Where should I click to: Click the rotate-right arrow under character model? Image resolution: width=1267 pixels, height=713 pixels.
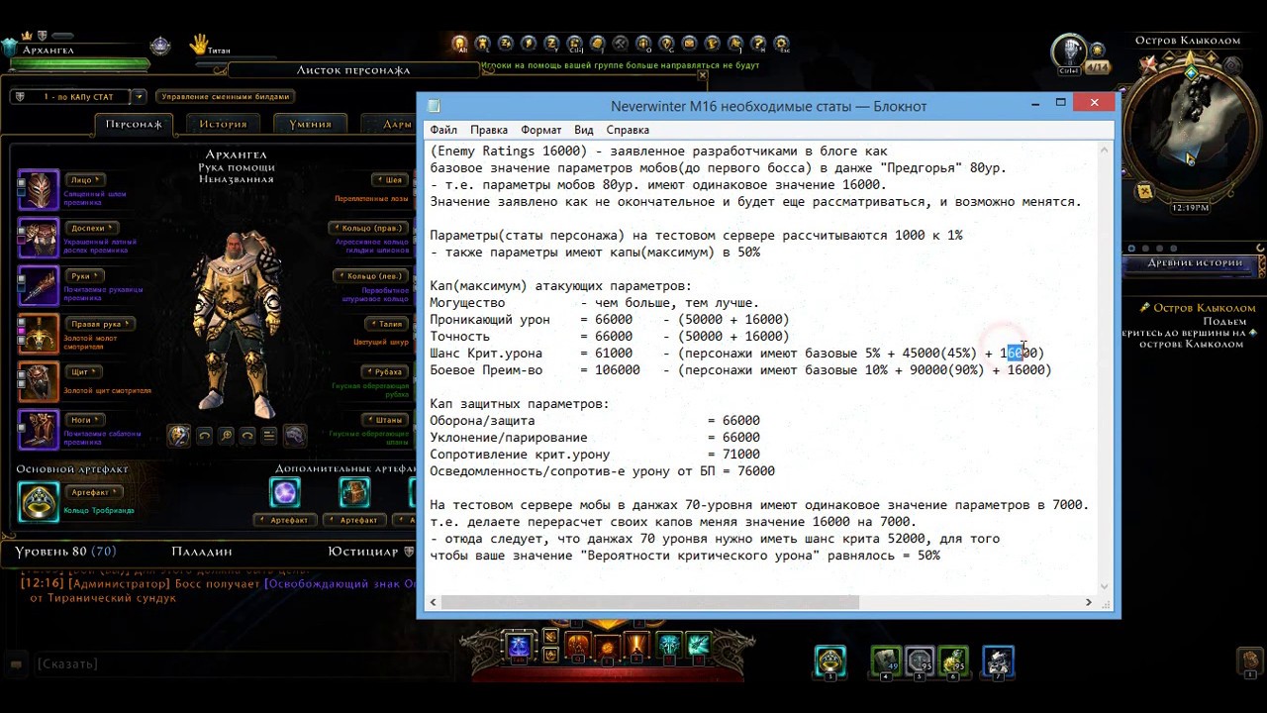coord(247,435)
